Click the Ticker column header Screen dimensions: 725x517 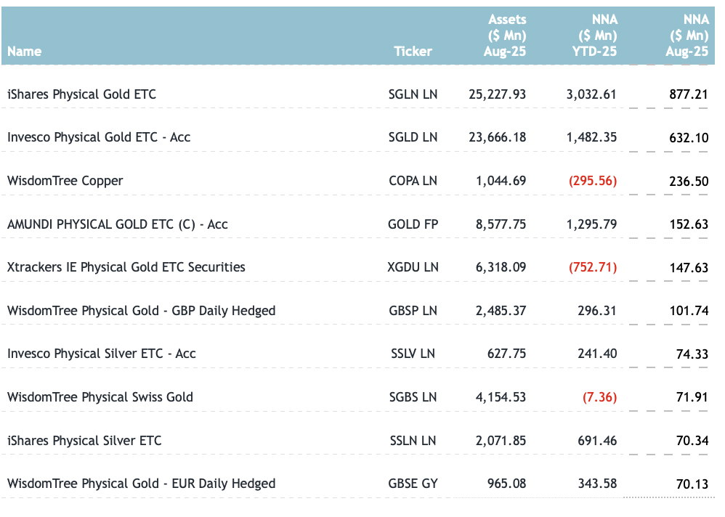413,52
